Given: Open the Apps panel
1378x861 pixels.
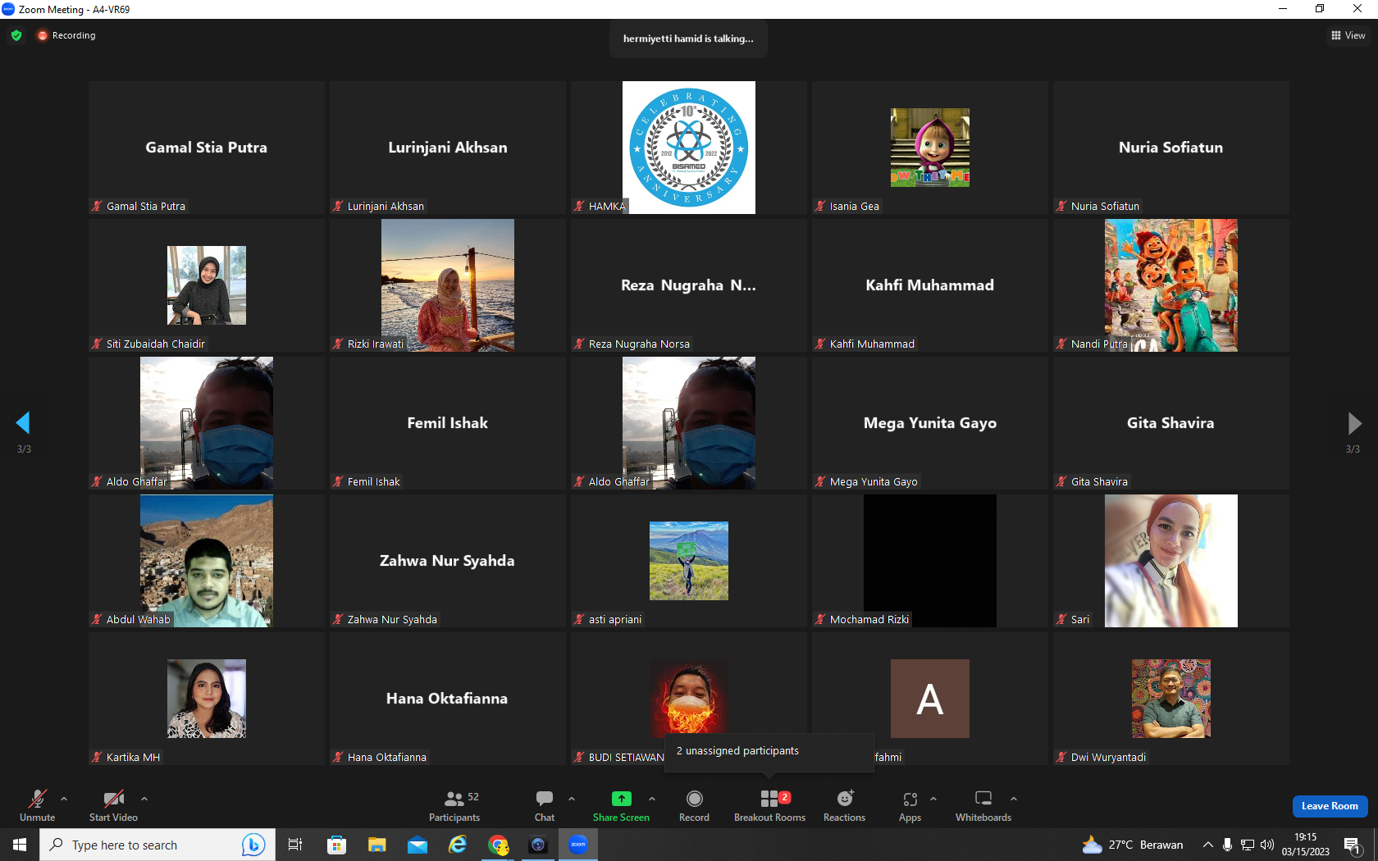Looking at the screenshot, I should tap(910, 806).
